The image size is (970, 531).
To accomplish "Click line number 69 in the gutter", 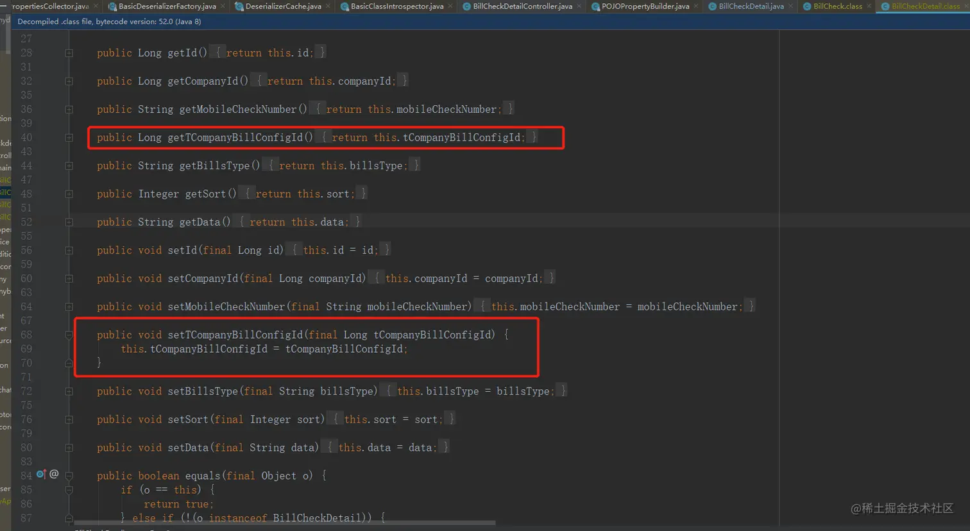I will pyautogui.click(x=26, y=349).
